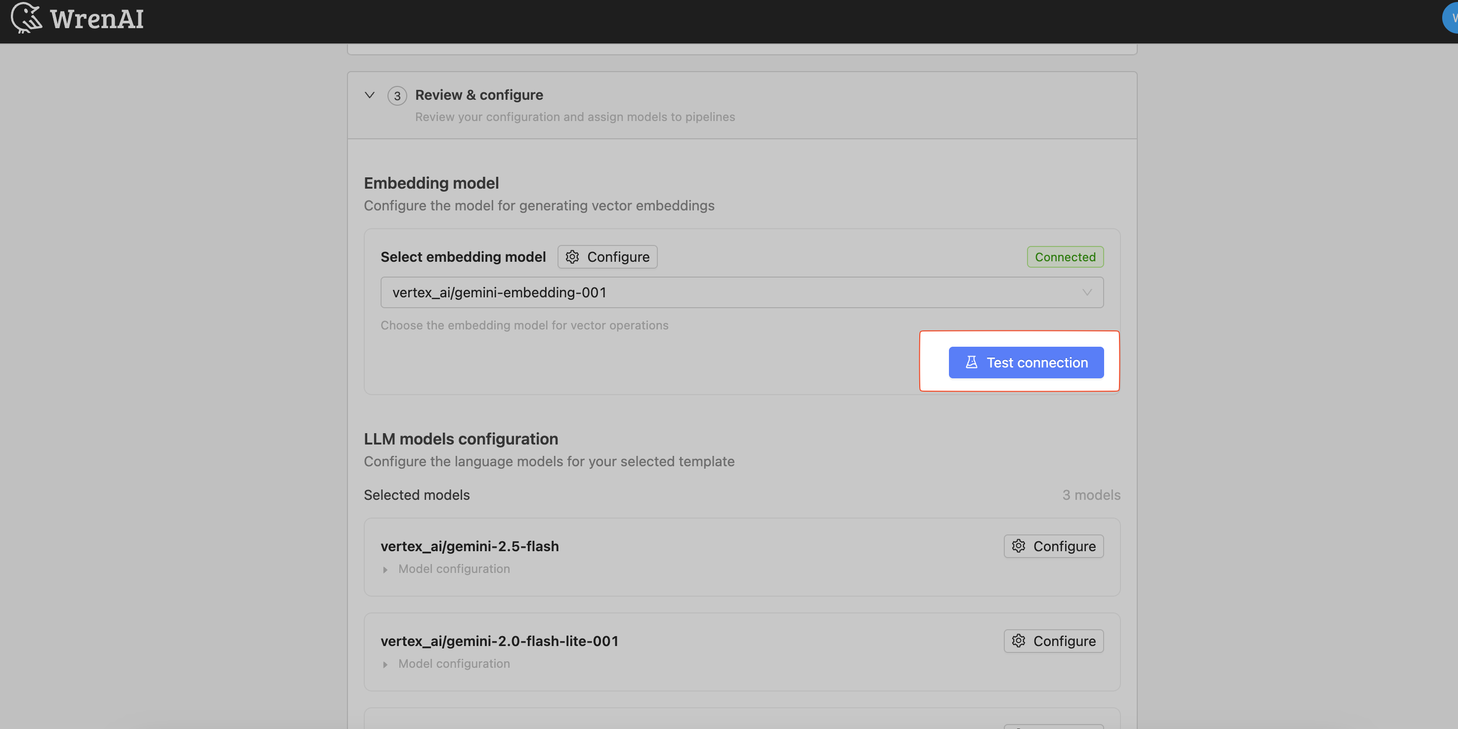The height and width of the screenshot is (729, 1458).
Task: Click inside the embedding model selection field
Action: (x=679, y=292)
